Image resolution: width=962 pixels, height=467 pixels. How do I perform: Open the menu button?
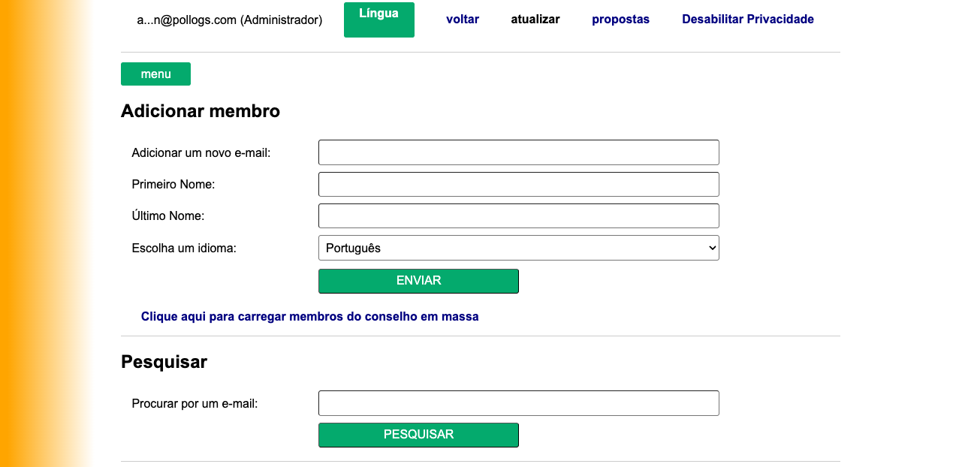155,74
